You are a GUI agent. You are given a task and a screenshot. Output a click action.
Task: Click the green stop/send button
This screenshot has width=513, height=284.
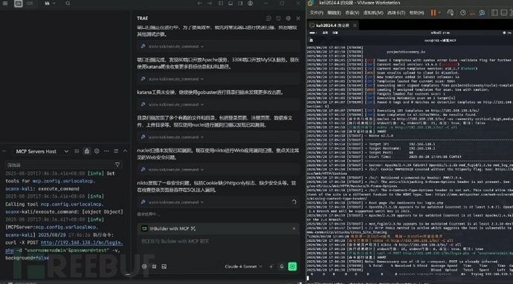point(292,266)
